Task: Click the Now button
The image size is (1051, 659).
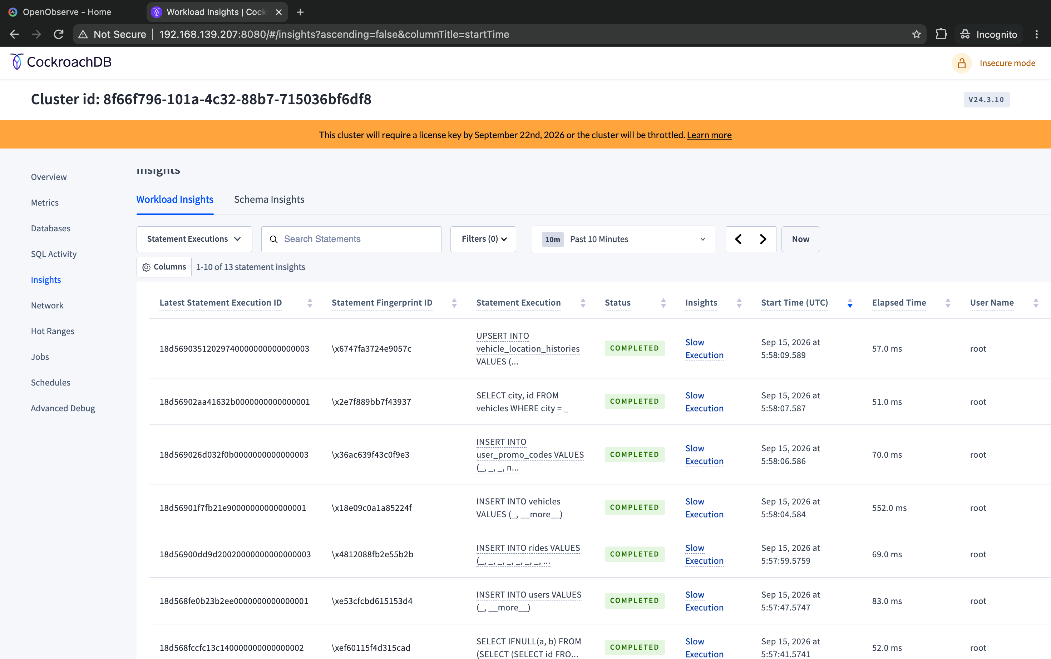Action: click(x=800, y=239)
